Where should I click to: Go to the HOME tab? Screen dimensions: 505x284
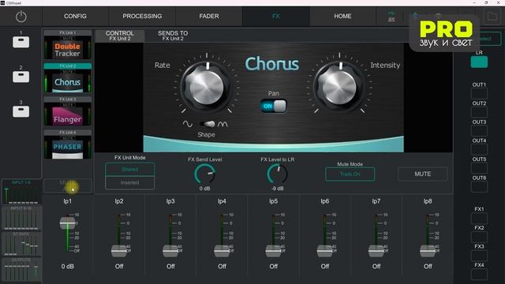click(x=342, y=16)
